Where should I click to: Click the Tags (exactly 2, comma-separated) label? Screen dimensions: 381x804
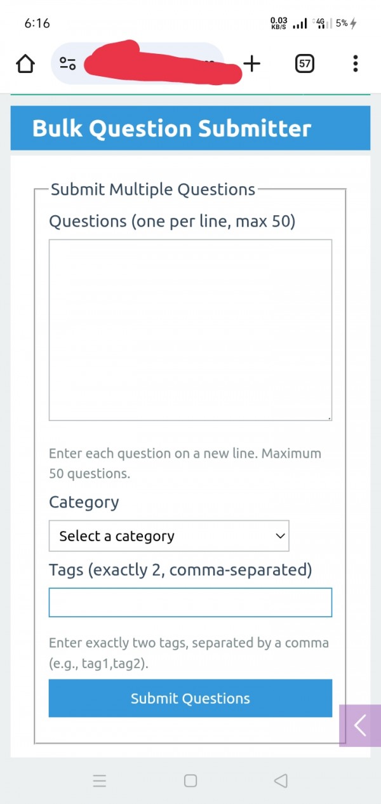(x=180, y=570)
